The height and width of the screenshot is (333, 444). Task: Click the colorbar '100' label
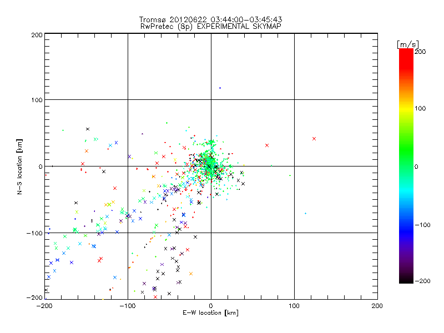pyautogui.click(x=420, y=108)
